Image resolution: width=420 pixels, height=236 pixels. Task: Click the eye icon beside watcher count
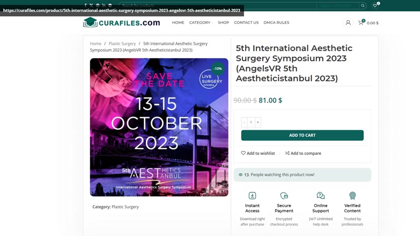(241, 175)
